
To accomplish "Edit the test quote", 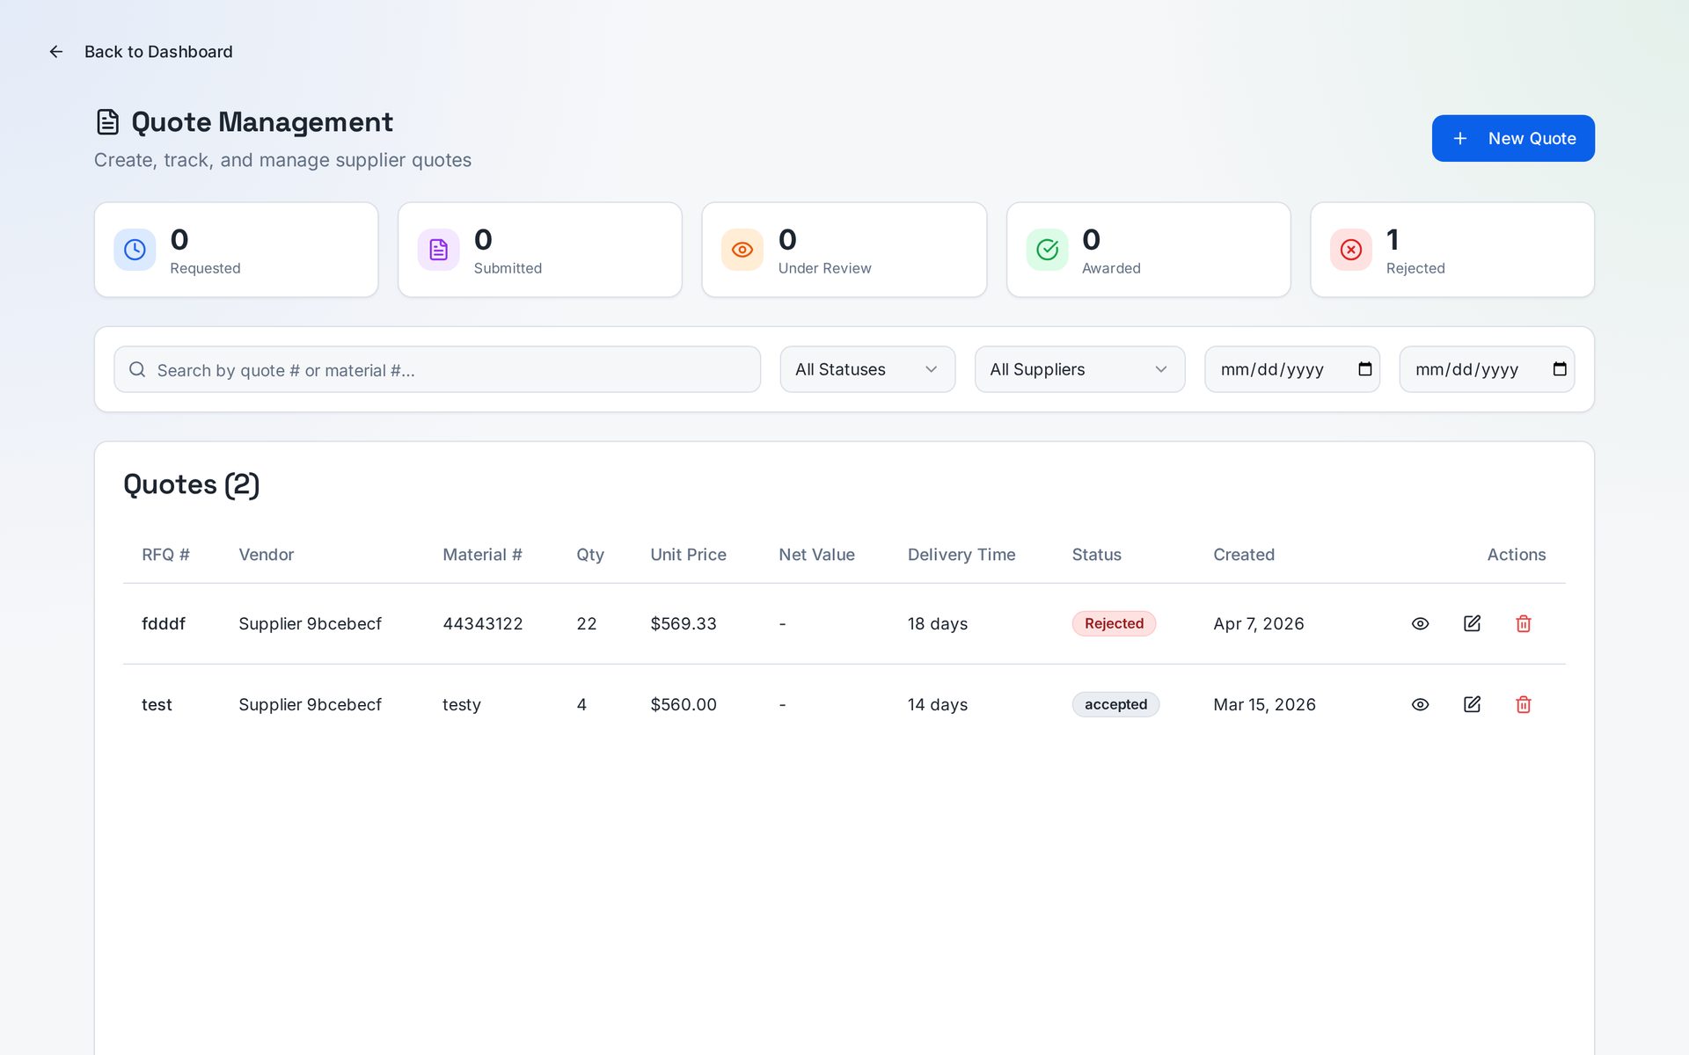I will pos(1472,704).
